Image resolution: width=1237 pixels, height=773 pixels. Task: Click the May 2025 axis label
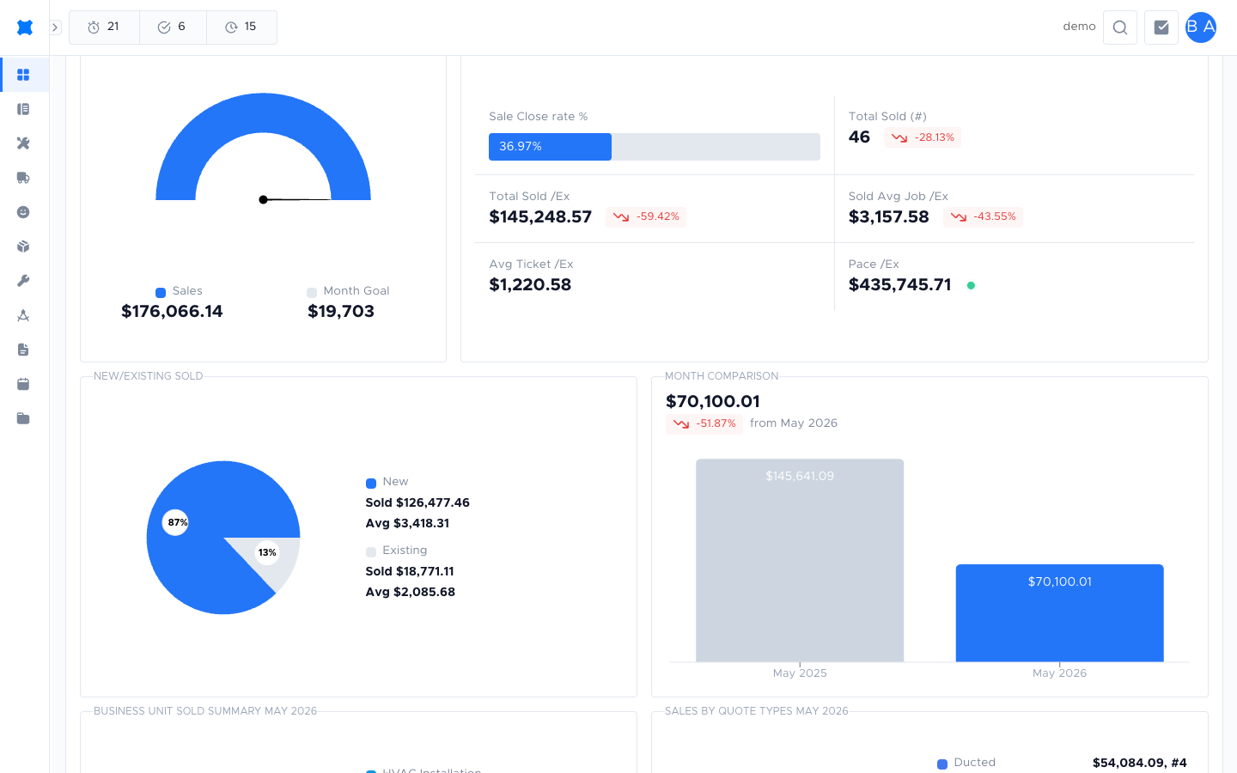800,673
